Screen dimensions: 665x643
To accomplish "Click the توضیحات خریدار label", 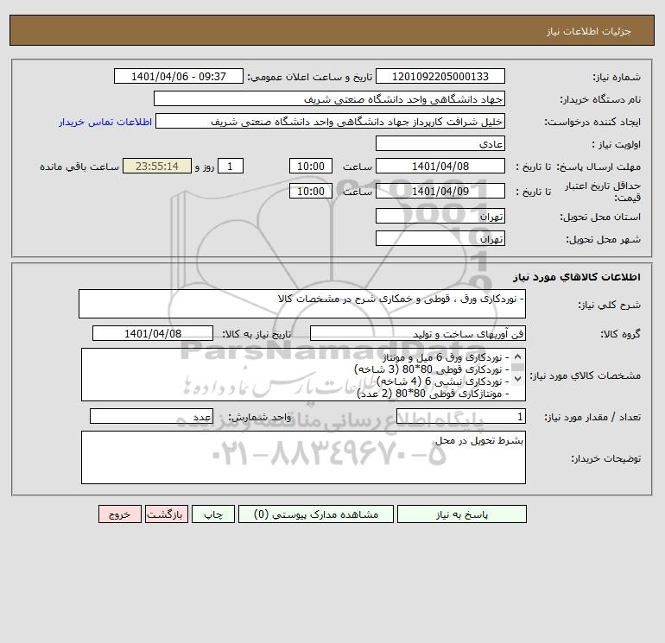I will coord(606,458).
